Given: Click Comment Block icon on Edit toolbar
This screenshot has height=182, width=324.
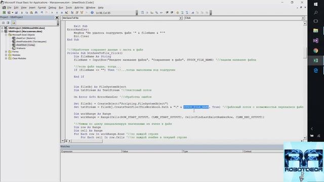Looking at the screenshot, I should [x=182, y=13].
